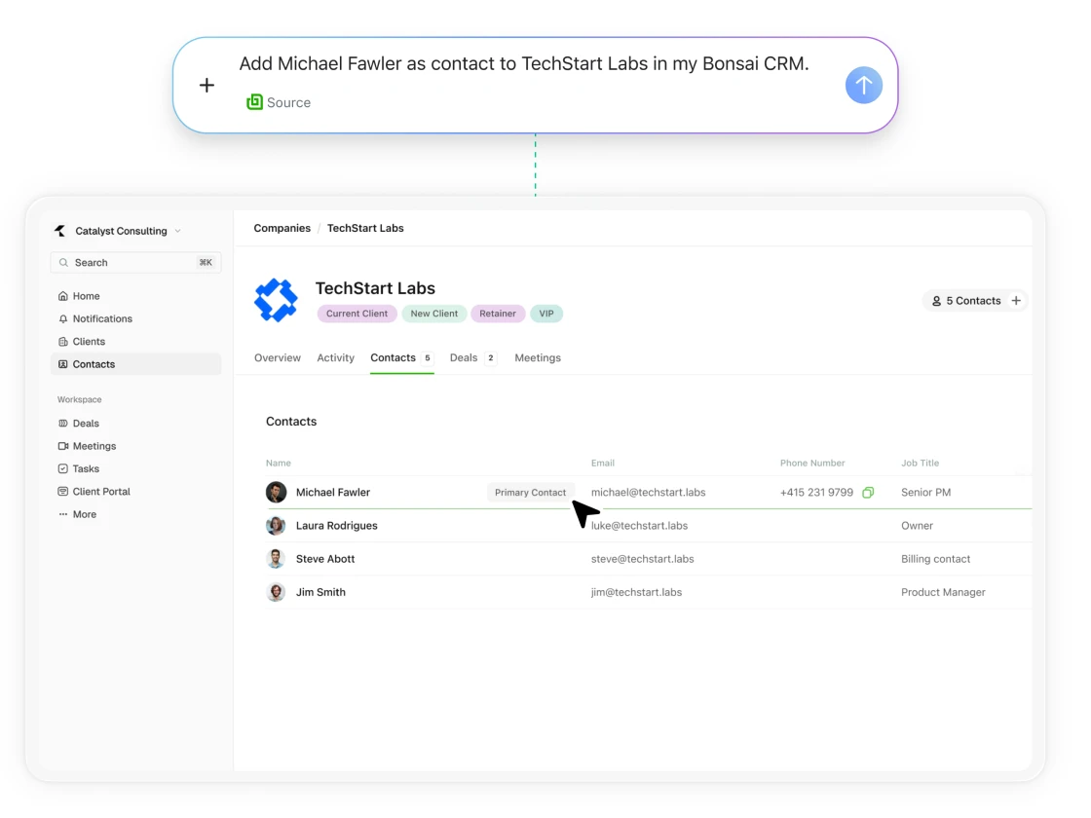Open Meetings in the sidebar
The image size is (1091, 818).
pos(94,446)
